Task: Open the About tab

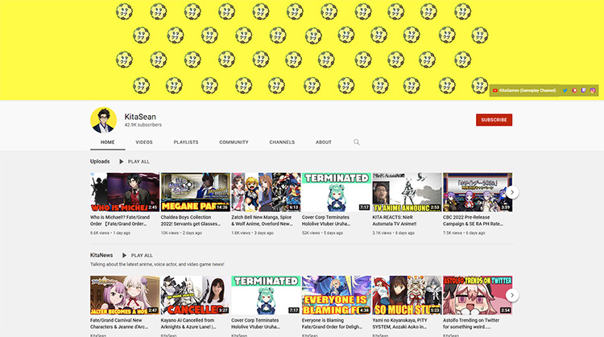Action: pos(324,142)
